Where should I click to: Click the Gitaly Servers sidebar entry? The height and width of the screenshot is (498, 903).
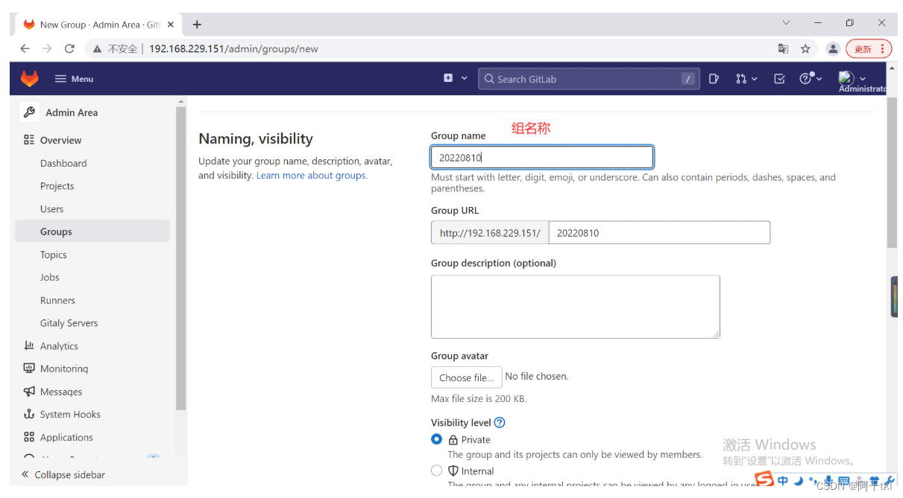69,322
